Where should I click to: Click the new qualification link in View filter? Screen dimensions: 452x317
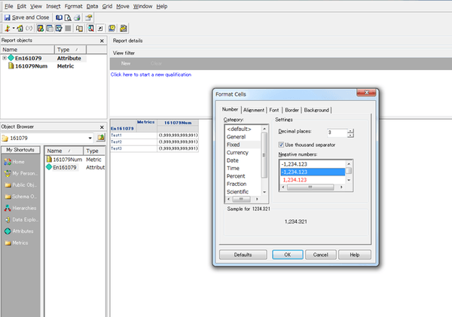[x=151, y=75]
